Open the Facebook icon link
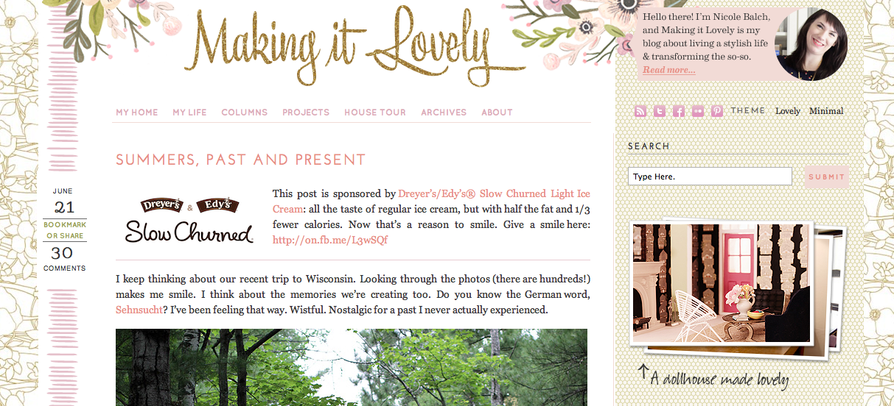 (678, 112)
